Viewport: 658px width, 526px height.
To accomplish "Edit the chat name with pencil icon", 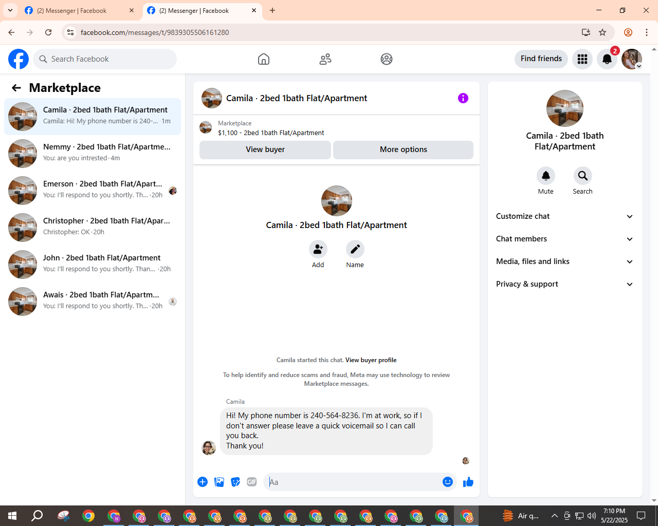I will 355,249.
